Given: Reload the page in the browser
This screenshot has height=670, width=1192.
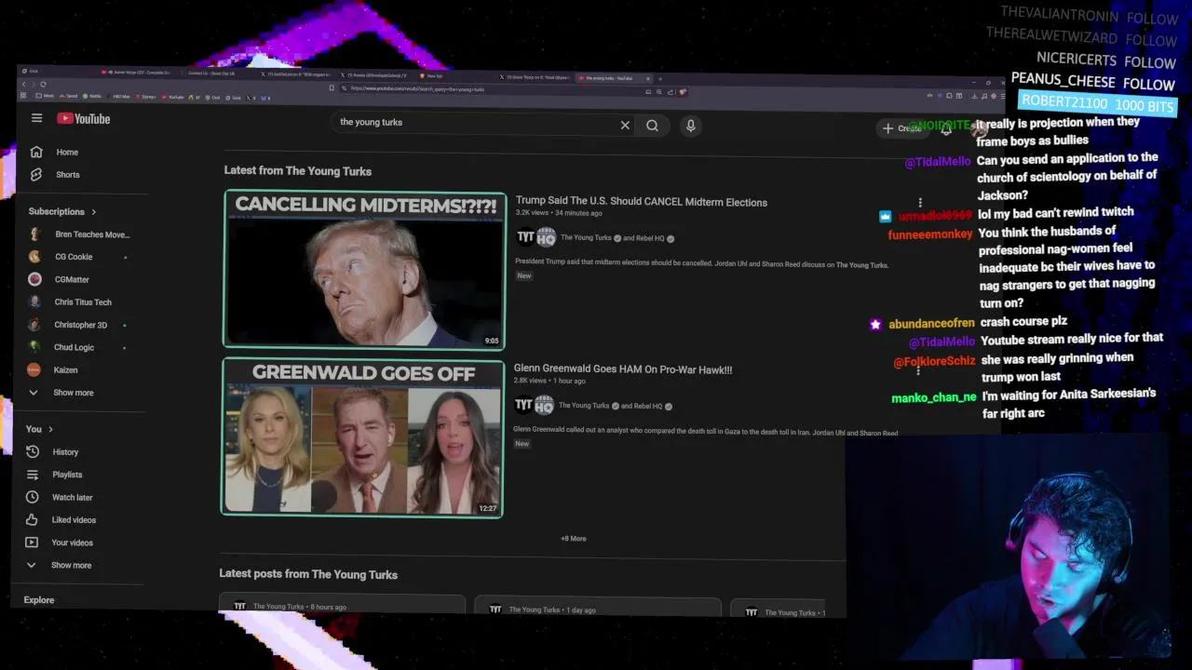Looking at the screenshot, I should point(43,85).
